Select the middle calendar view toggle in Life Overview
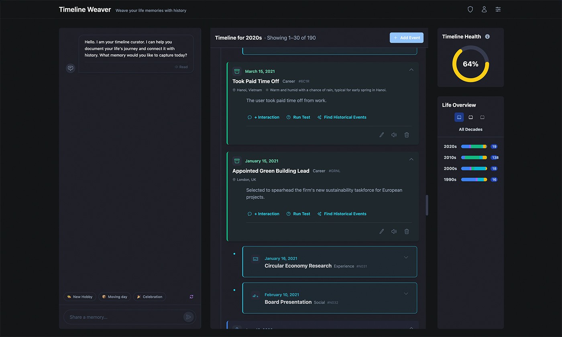Viewport: 562px width, 337px height. pos(470,117)
